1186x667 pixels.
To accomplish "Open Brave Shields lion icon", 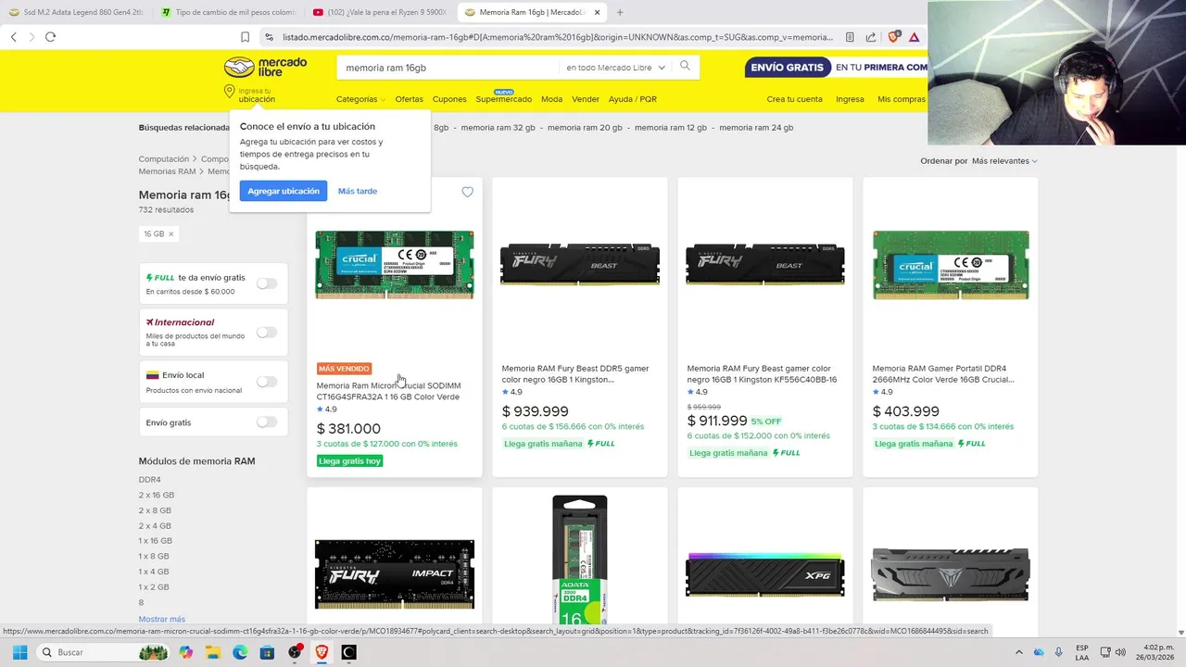I will (x=893, y=37).
